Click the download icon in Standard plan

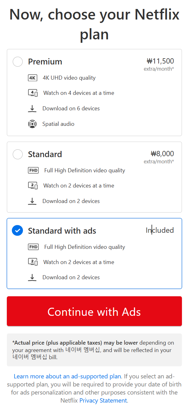point(32,201)
